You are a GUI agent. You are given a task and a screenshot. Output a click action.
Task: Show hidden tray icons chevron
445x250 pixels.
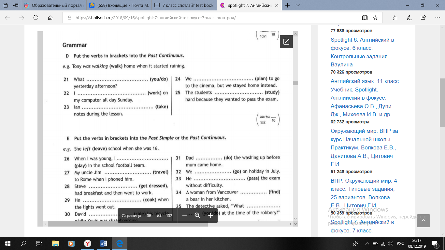[367, 243]
